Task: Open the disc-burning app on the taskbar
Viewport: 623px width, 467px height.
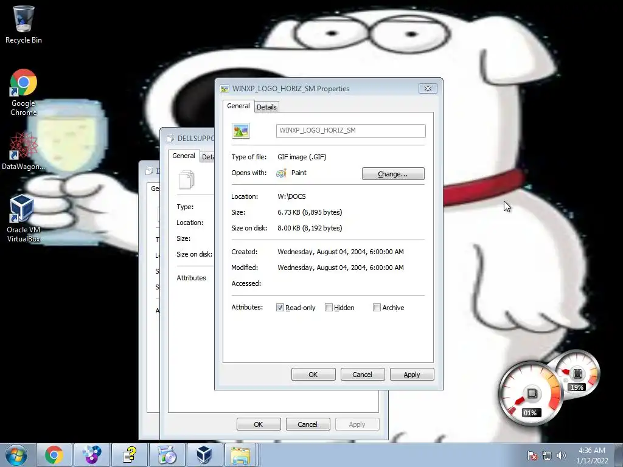Action: pyautogui.click(x=92, y=455)
